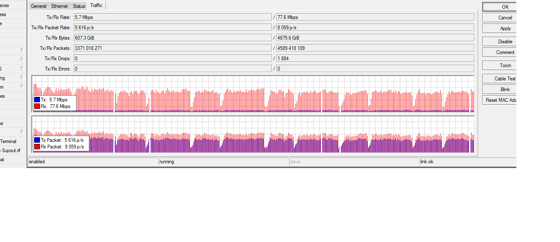
Task: Click the Tx Drops field showing 0
Action: pos(173,59)
